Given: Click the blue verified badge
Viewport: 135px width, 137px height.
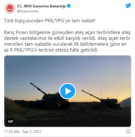Looking at the screenshot, I should [x=69, y=6].
